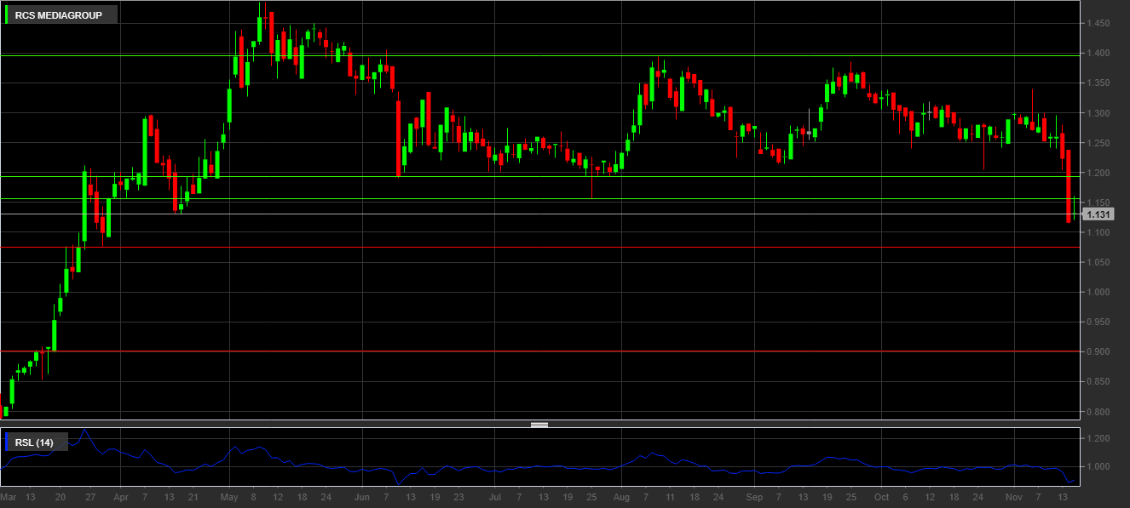Click the Mar label on the date axis
Viewport: 1130px width, 508px height.
(x=9, y=496)
